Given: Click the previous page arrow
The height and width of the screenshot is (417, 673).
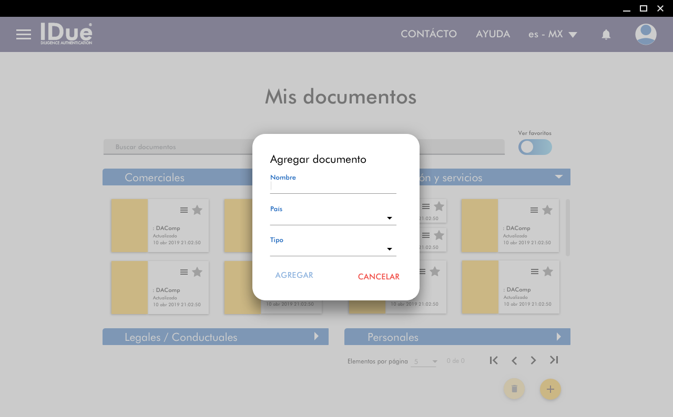Looking at the screenshot, I should click(x=514, y=360).
